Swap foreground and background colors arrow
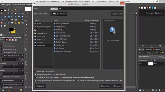Viewport: 165px width, 92px height. point(15,28)
